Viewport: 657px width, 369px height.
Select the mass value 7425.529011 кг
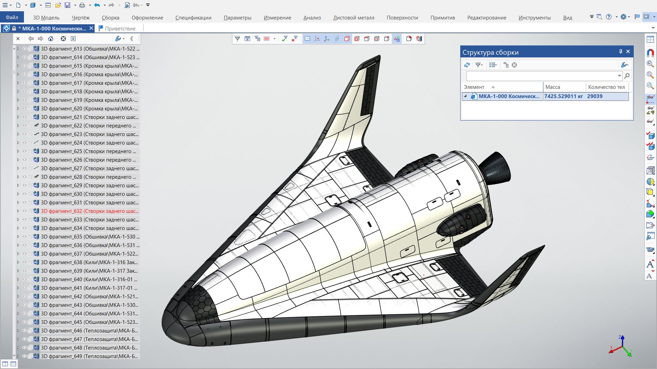564,96
